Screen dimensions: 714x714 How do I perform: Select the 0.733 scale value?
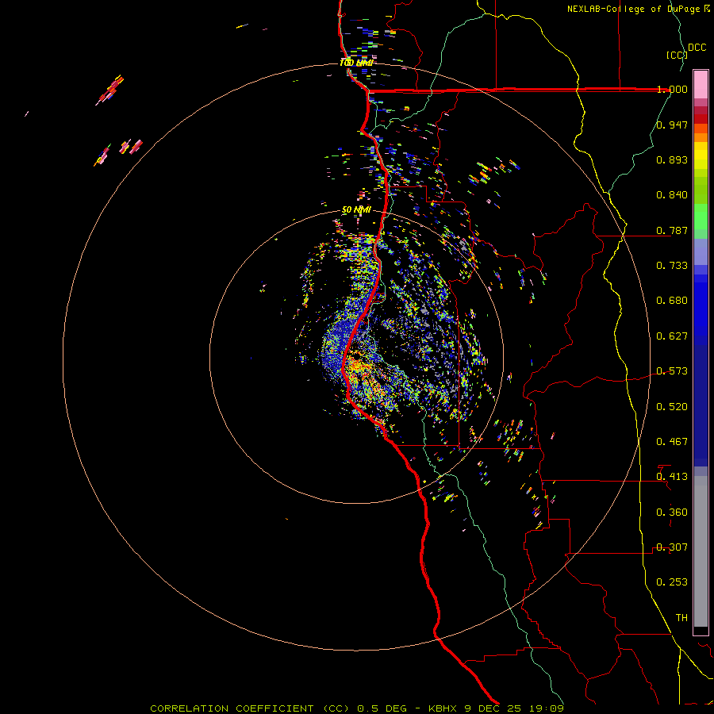tap(672, 266)
